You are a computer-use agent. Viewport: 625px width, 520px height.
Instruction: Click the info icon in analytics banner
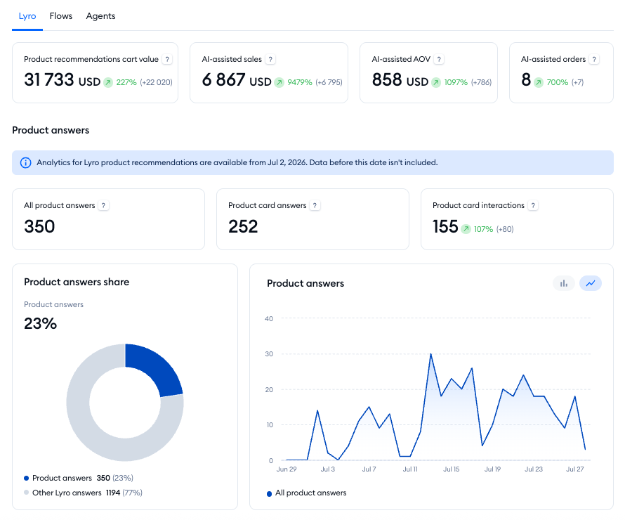pos(25,163)
